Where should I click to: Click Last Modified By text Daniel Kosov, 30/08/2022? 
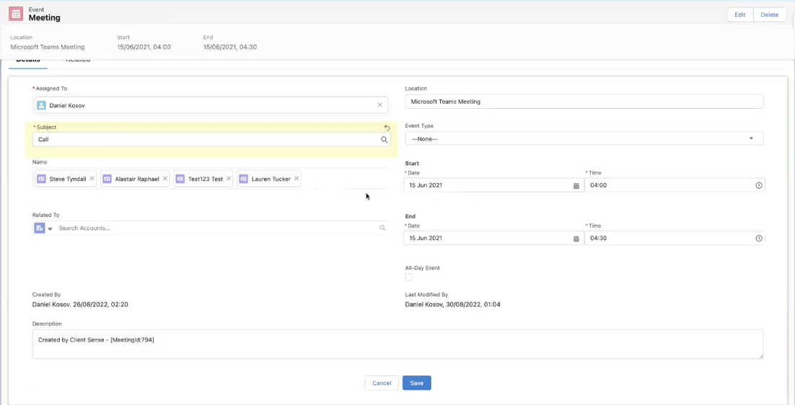pos(453,305)
